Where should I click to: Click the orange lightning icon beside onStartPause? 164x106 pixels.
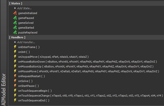pos(15,86)
